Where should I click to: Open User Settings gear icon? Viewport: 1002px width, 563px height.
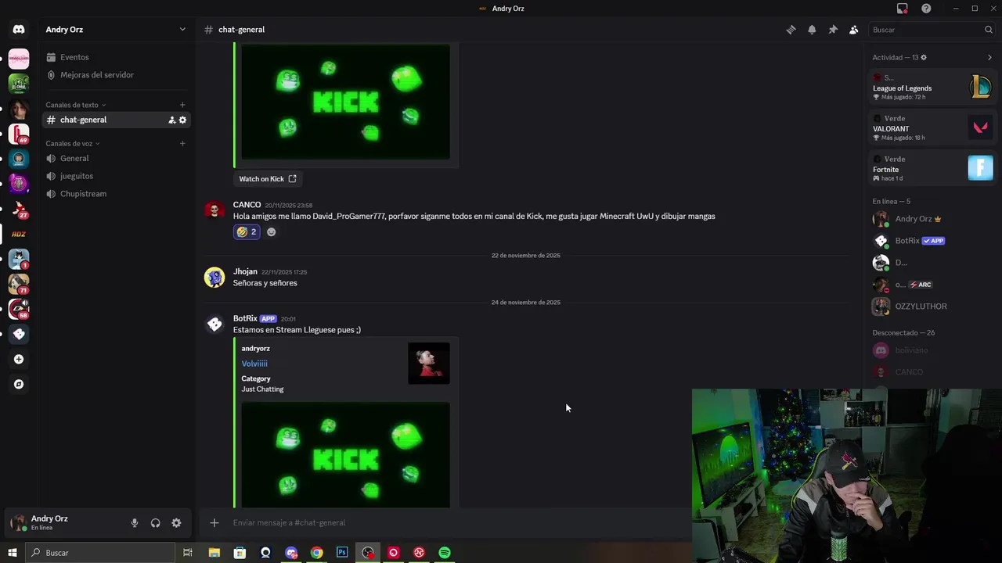[176, 523]
